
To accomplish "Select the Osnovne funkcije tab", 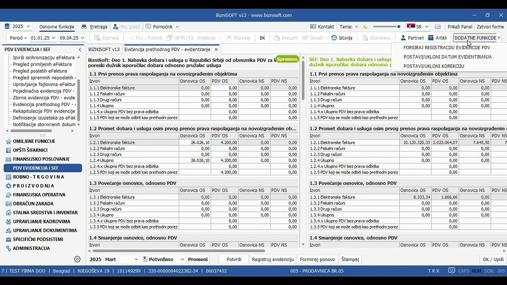I will point(57,27).
